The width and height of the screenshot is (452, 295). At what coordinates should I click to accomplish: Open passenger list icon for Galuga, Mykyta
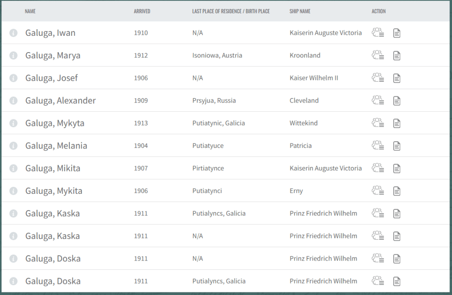(378, 123)
